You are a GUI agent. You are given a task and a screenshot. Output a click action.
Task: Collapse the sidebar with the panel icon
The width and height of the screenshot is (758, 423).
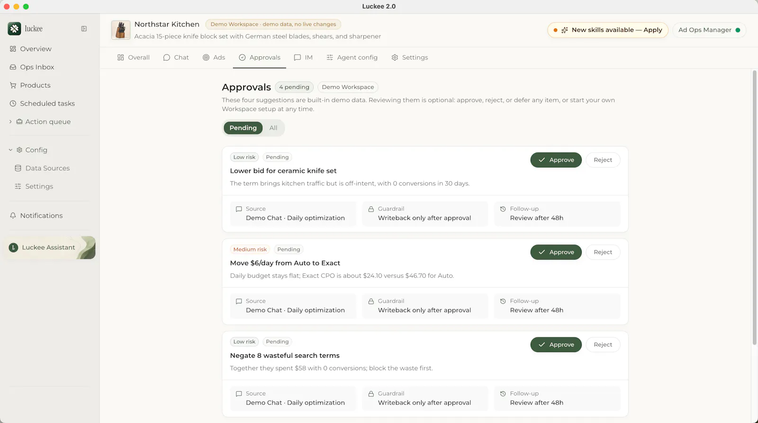pos(84,29)
